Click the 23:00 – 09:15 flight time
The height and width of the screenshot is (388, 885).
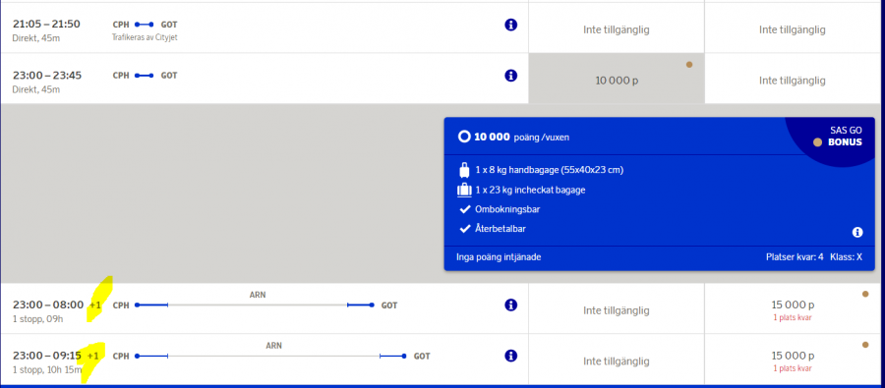(x=47, y=356)
